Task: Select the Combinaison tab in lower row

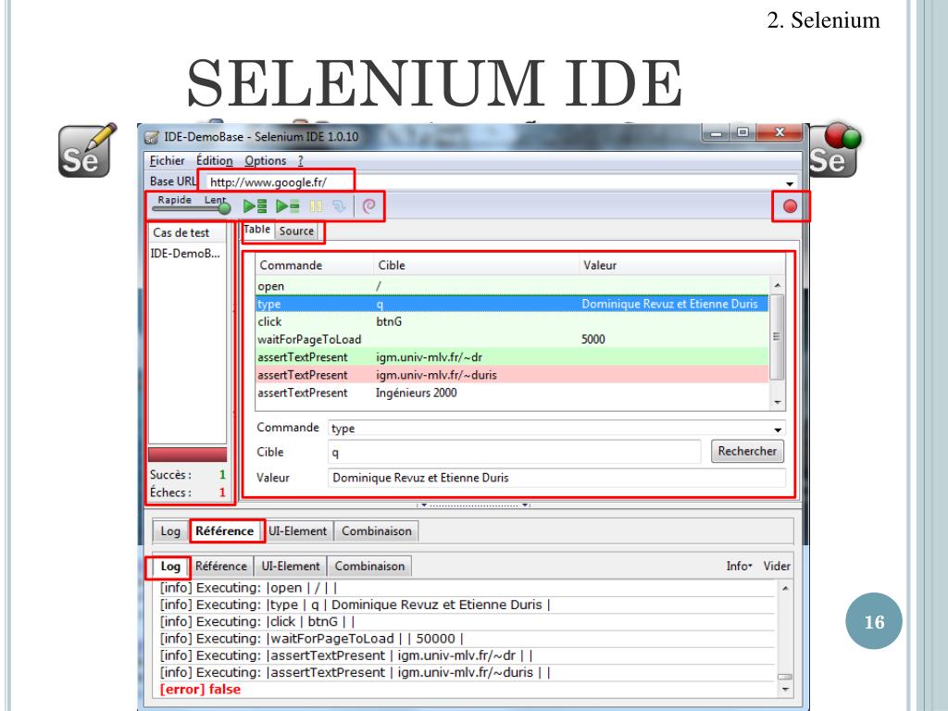Action: point(369,567)
